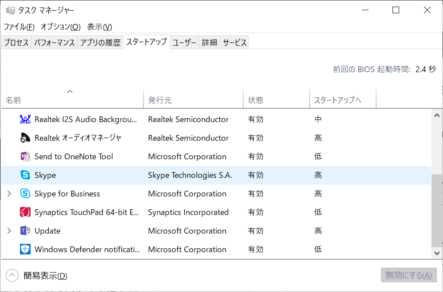Click the Skype app icon
The height and width of the screenshot is (292, 443).
click(x=25, y=175)
